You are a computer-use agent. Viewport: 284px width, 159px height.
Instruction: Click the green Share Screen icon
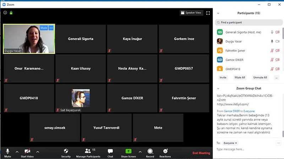click(x=128, y=151)
